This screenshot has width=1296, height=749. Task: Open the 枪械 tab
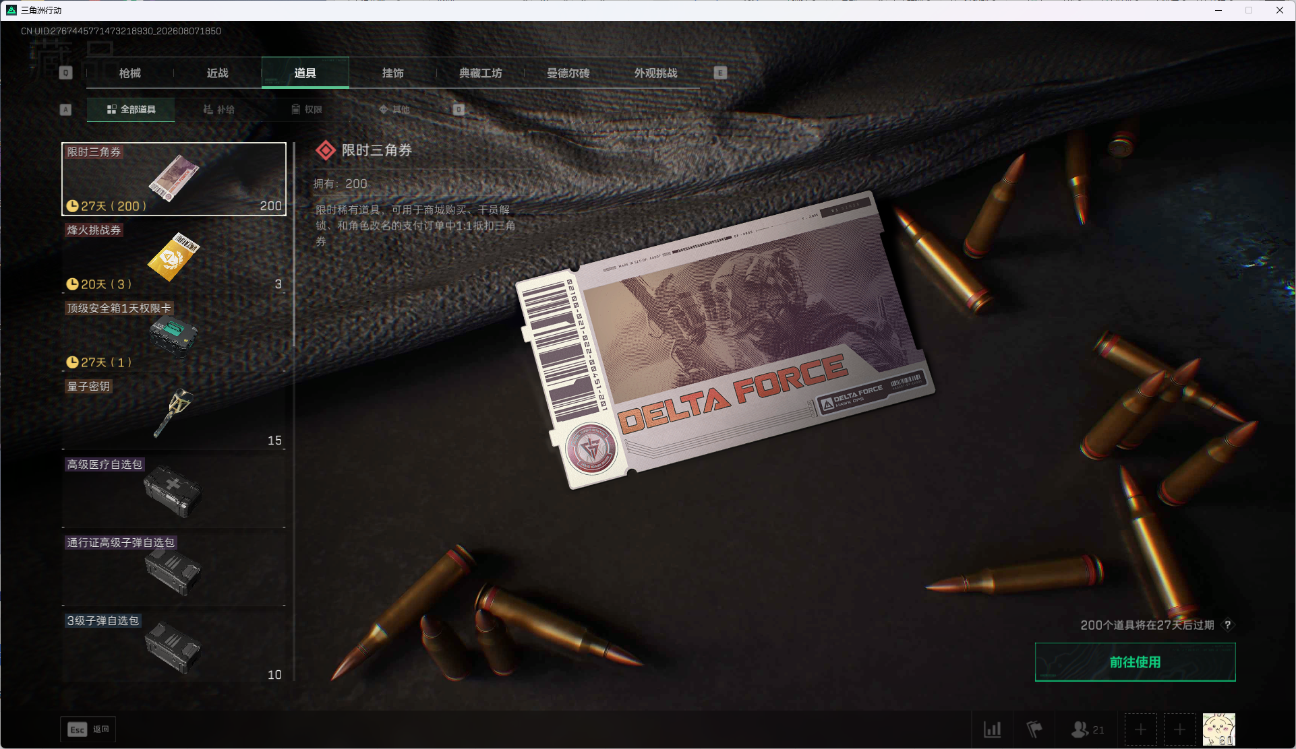(x=130, y=73)
